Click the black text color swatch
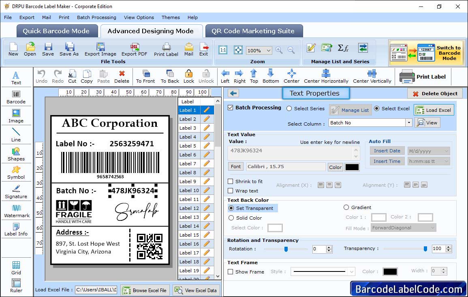Image resolution: width=468 pixels, height=297 pixels. (352, 167)
